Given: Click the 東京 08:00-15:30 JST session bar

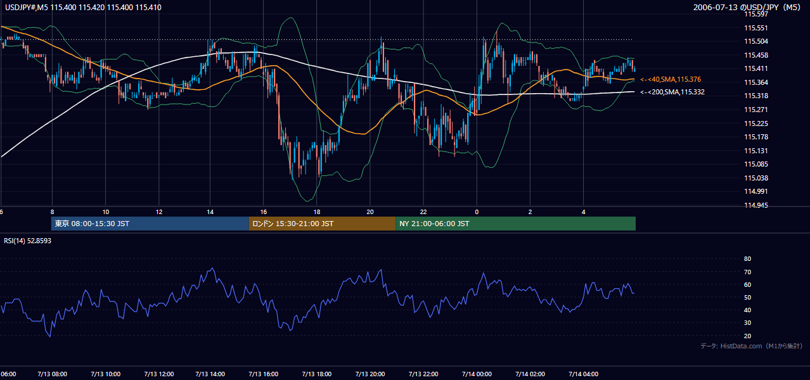Looking at the screenshot, I should point(150,224).
